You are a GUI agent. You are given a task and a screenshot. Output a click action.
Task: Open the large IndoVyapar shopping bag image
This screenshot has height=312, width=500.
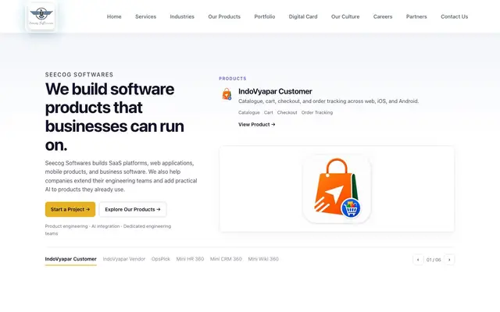pos(337,189)
